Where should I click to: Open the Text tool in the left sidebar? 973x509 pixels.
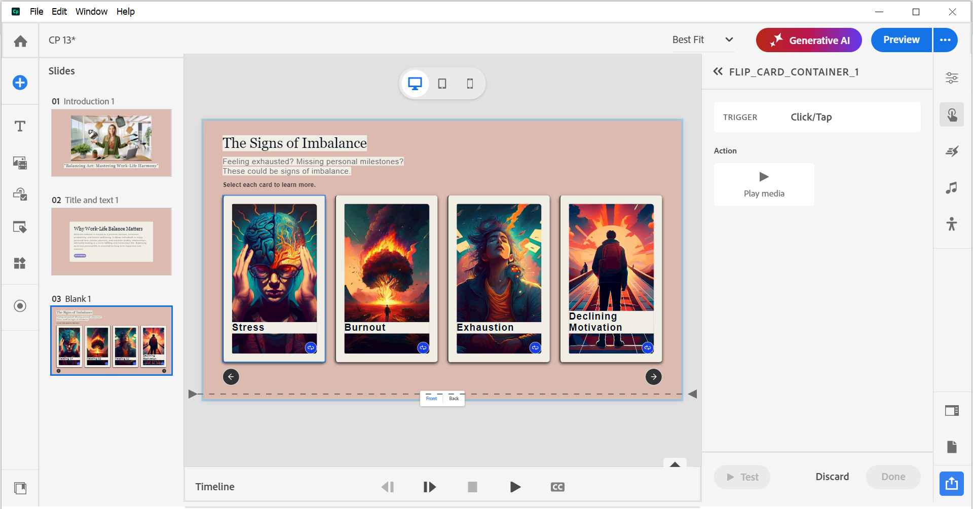pos(20,126)
